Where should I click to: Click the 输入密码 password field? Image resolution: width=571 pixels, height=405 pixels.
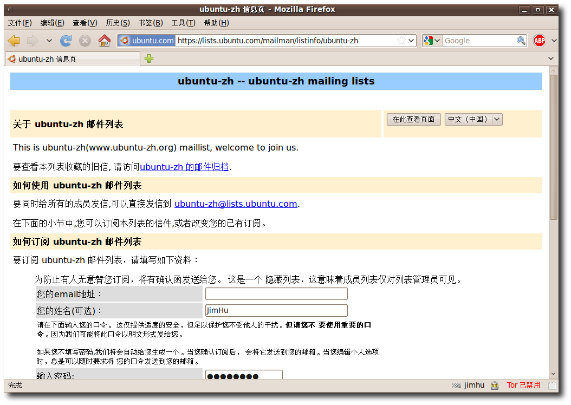click(x=244, y=375)
